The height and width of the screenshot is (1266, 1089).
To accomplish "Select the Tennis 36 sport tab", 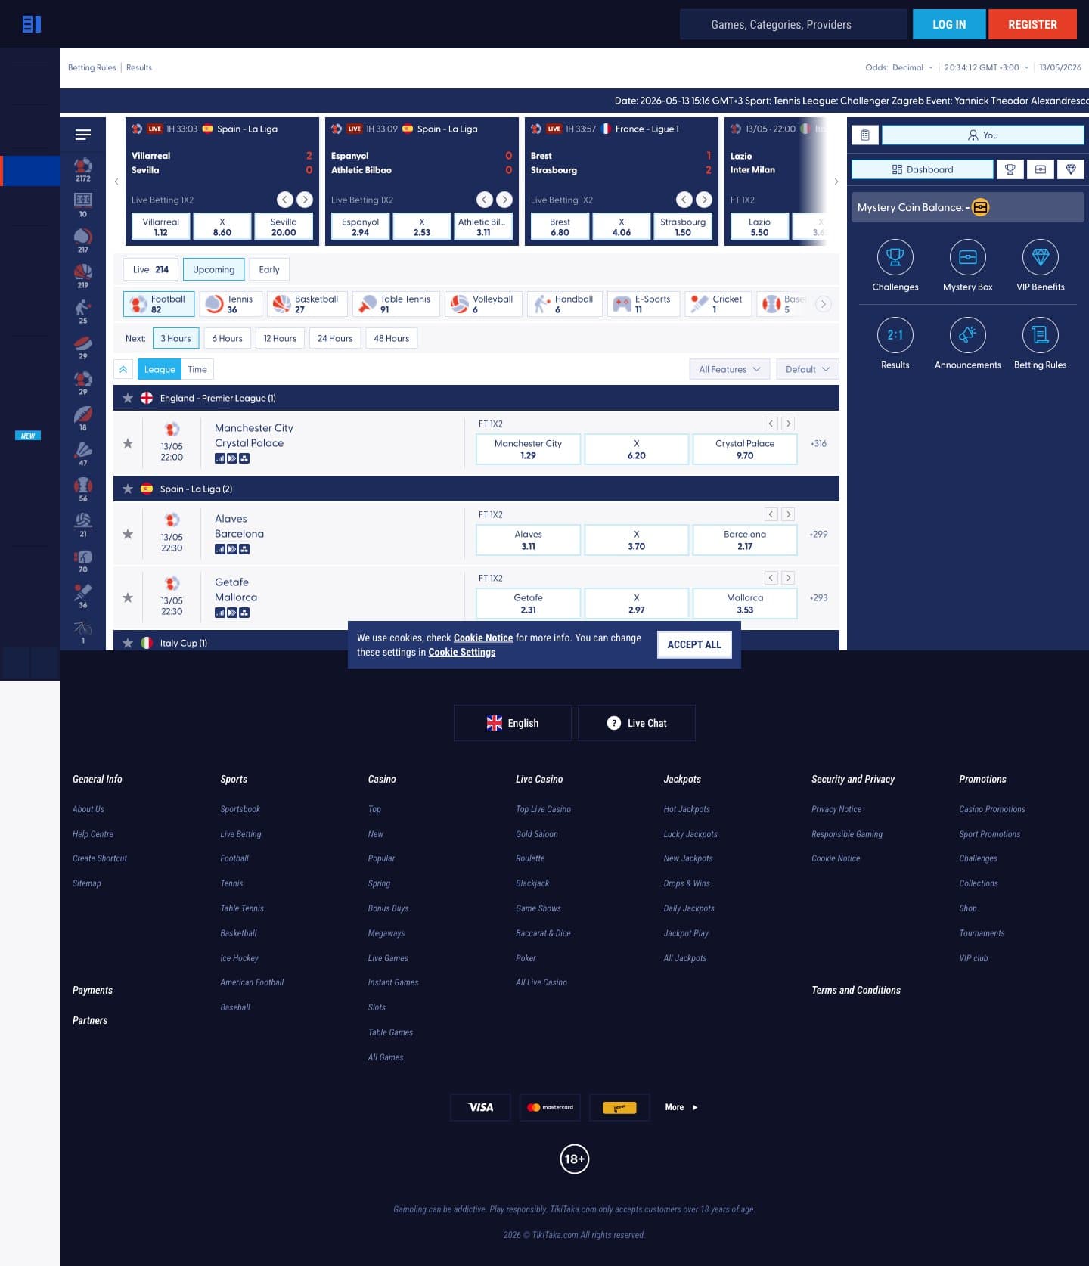I will (231, 304).
